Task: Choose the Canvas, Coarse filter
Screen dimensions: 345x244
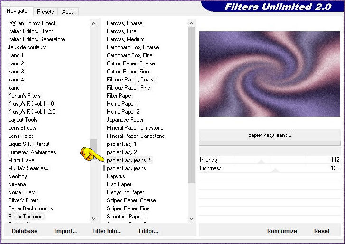Action: (124, 23)
